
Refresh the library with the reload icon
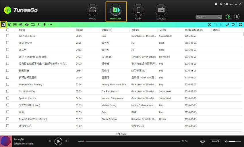[x=233, y=25]
